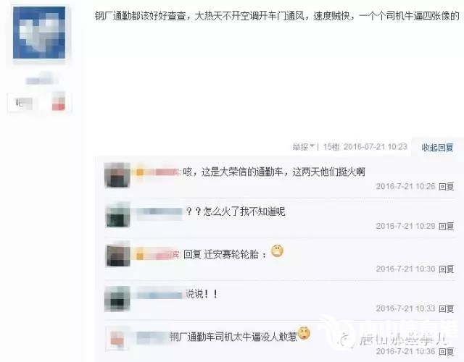The height and width of the screenshot is (362, 464).
Task: Click the original poster's blurred blue avatar
Action: 39,33
